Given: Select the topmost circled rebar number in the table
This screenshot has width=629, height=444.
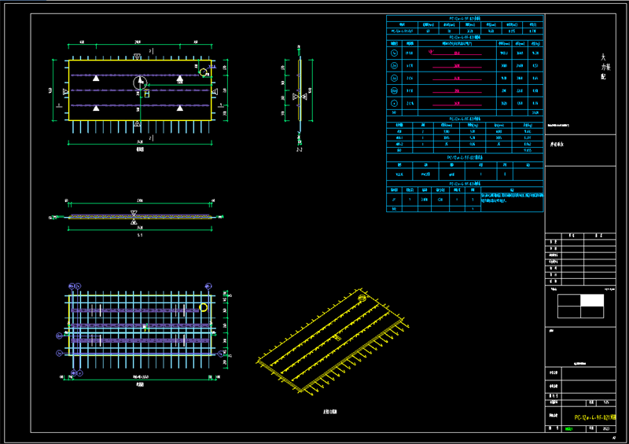Looking at the screenshot, I should pyautogui.click(x=395, y=53).
